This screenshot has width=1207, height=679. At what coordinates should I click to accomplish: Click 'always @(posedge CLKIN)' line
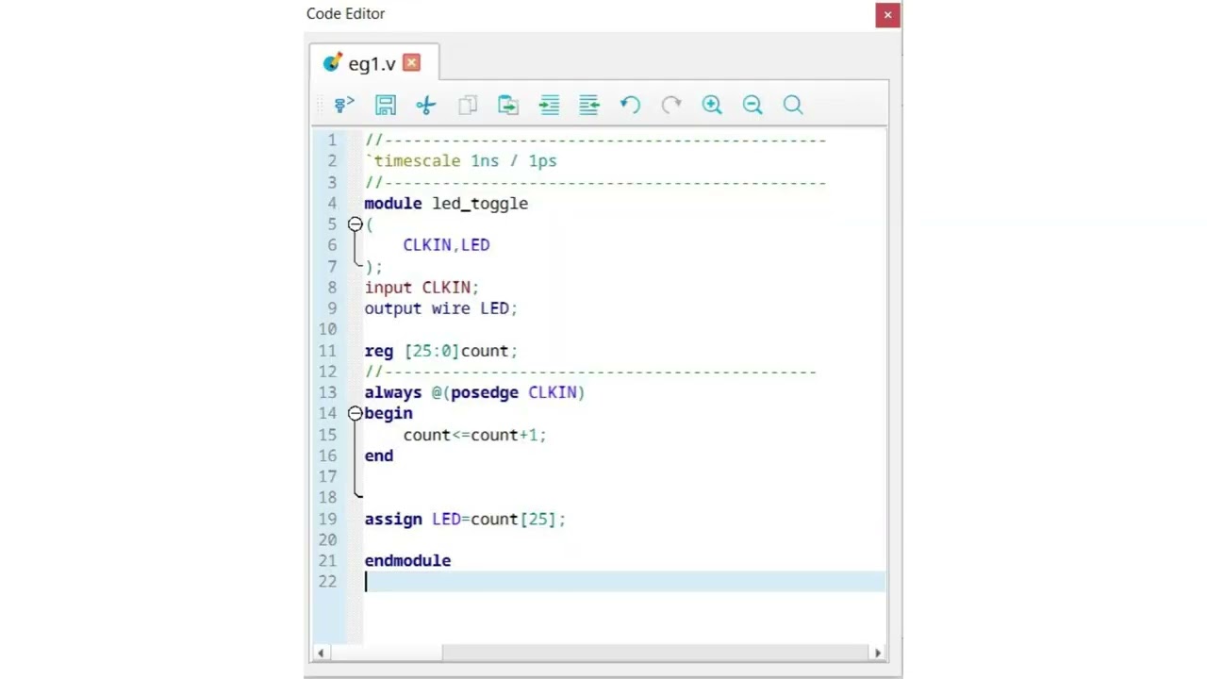coord(474,392)
